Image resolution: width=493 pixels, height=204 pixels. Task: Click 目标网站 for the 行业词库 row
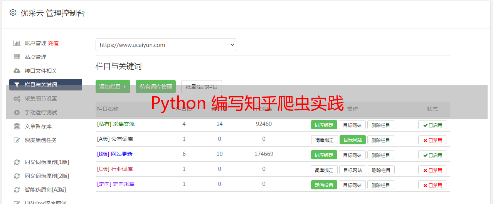coord(352,170)
